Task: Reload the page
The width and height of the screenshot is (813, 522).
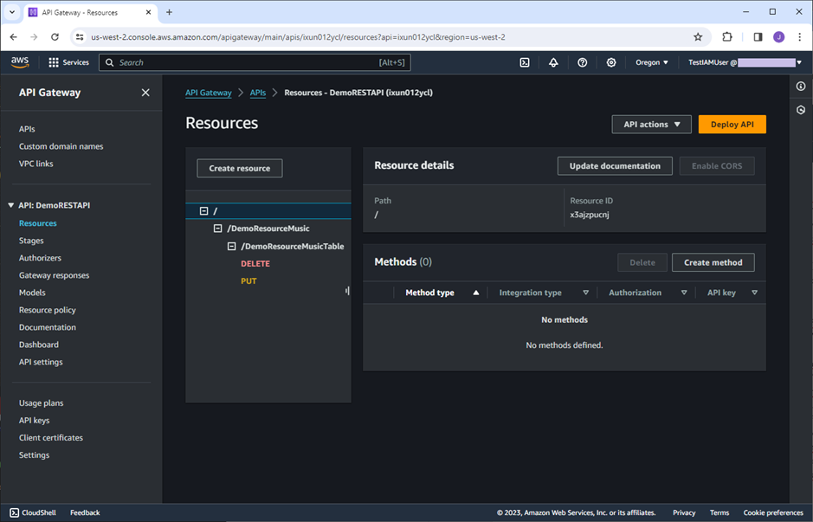Action: [55, 37]
